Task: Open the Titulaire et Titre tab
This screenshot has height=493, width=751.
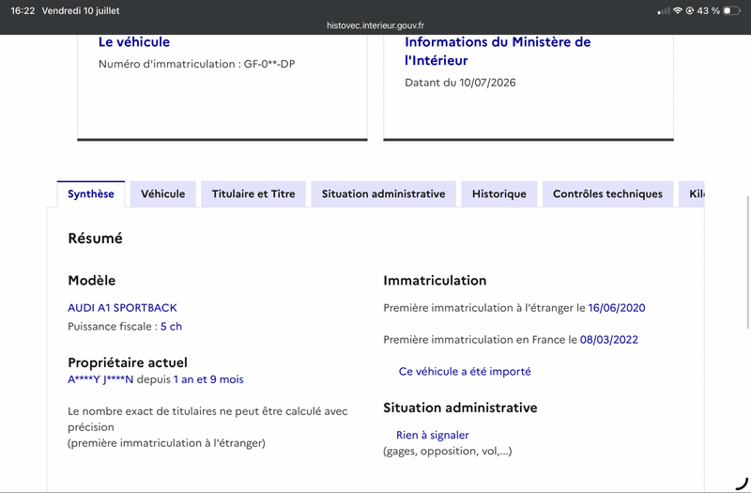Action: point(253,194)
